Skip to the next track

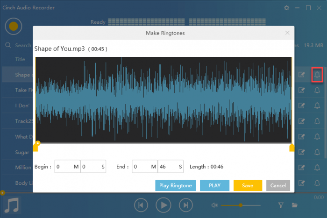185,205
